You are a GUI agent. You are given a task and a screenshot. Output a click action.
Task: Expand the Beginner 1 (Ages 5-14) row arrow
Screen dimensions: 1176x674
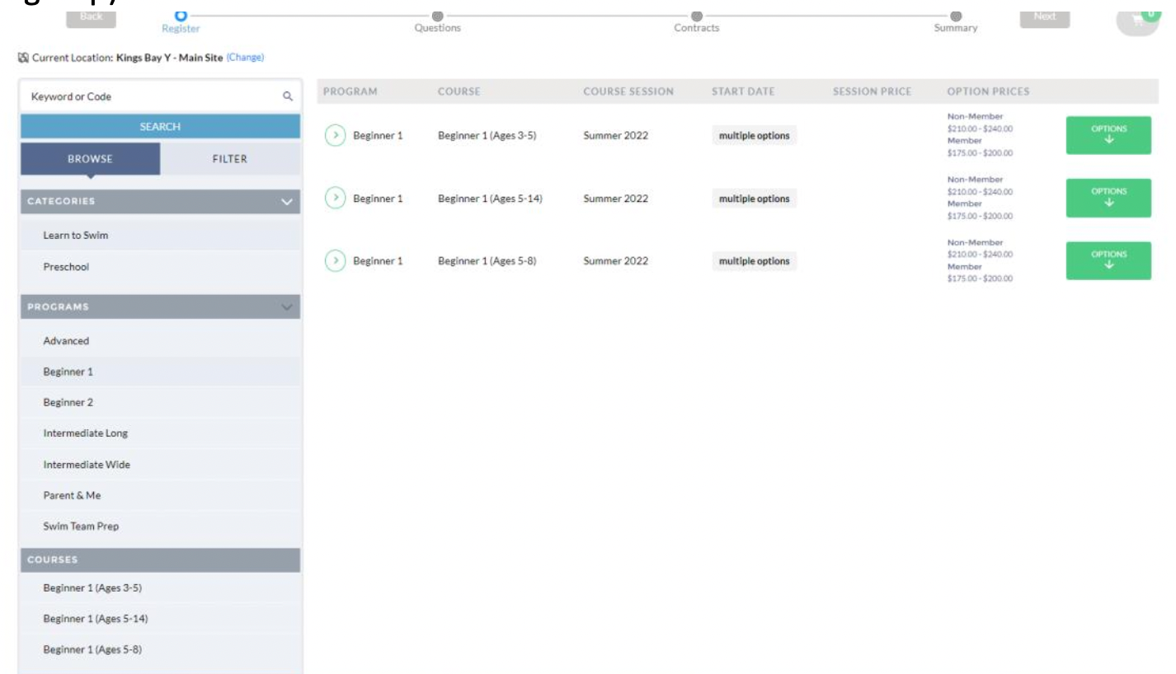tap(335, 199)
